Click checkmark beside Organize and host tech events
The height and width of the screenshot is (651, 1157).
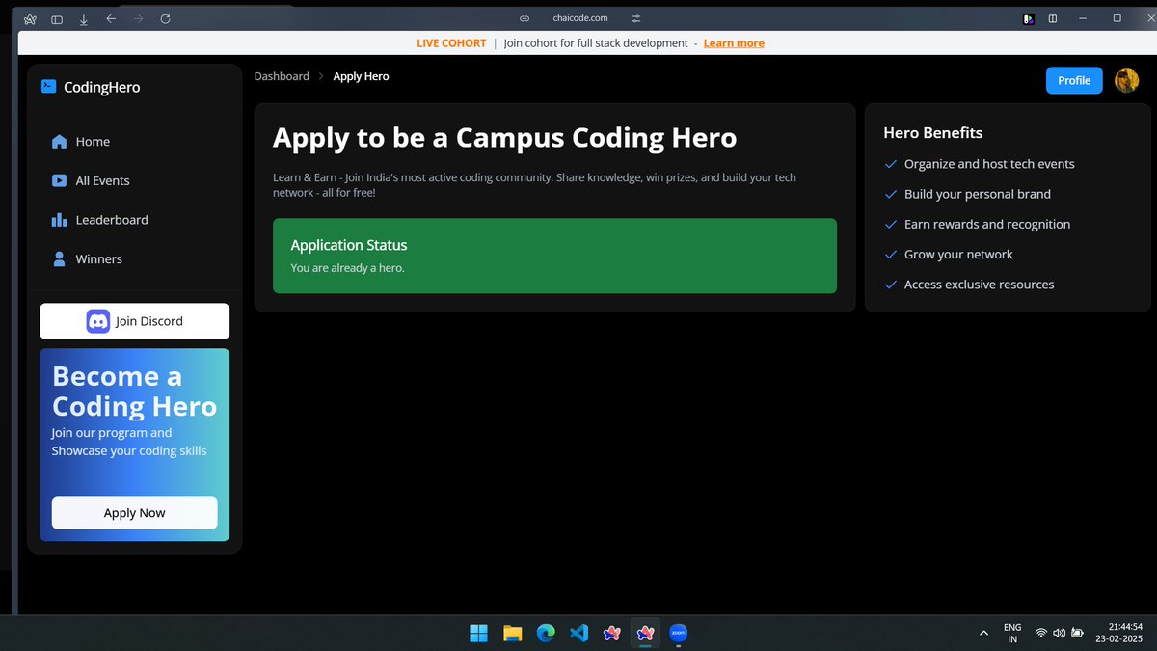(891, 164)
